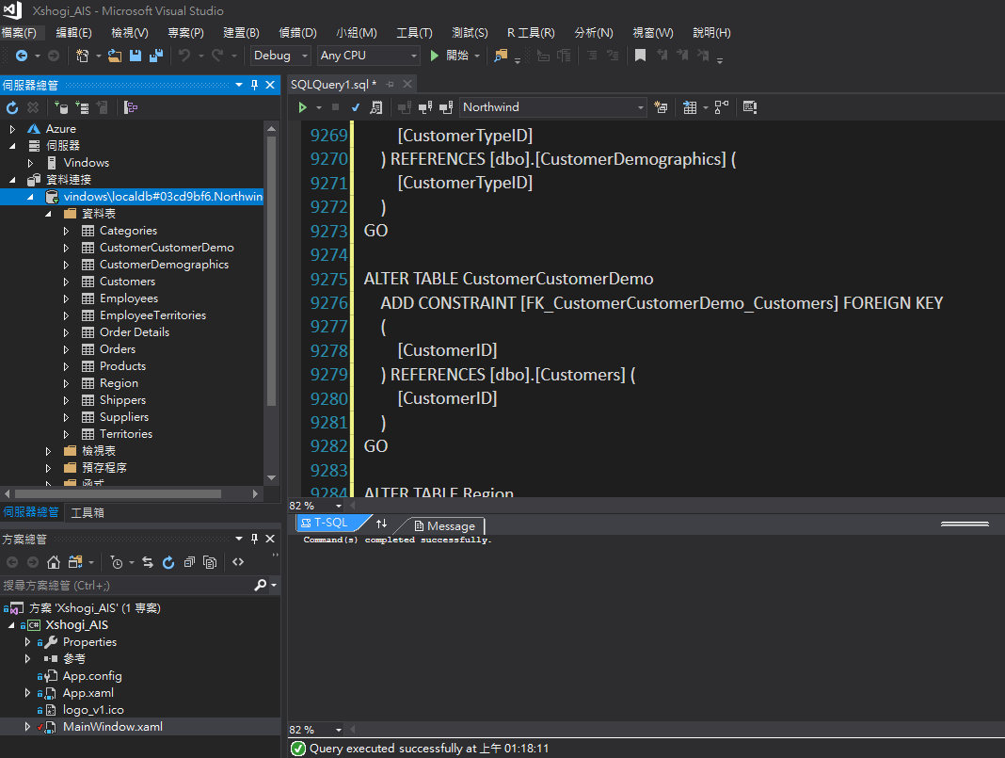This screenshot has width=1005, height=758.
Task: Open the 工具(T) menu
Action: 414,33
